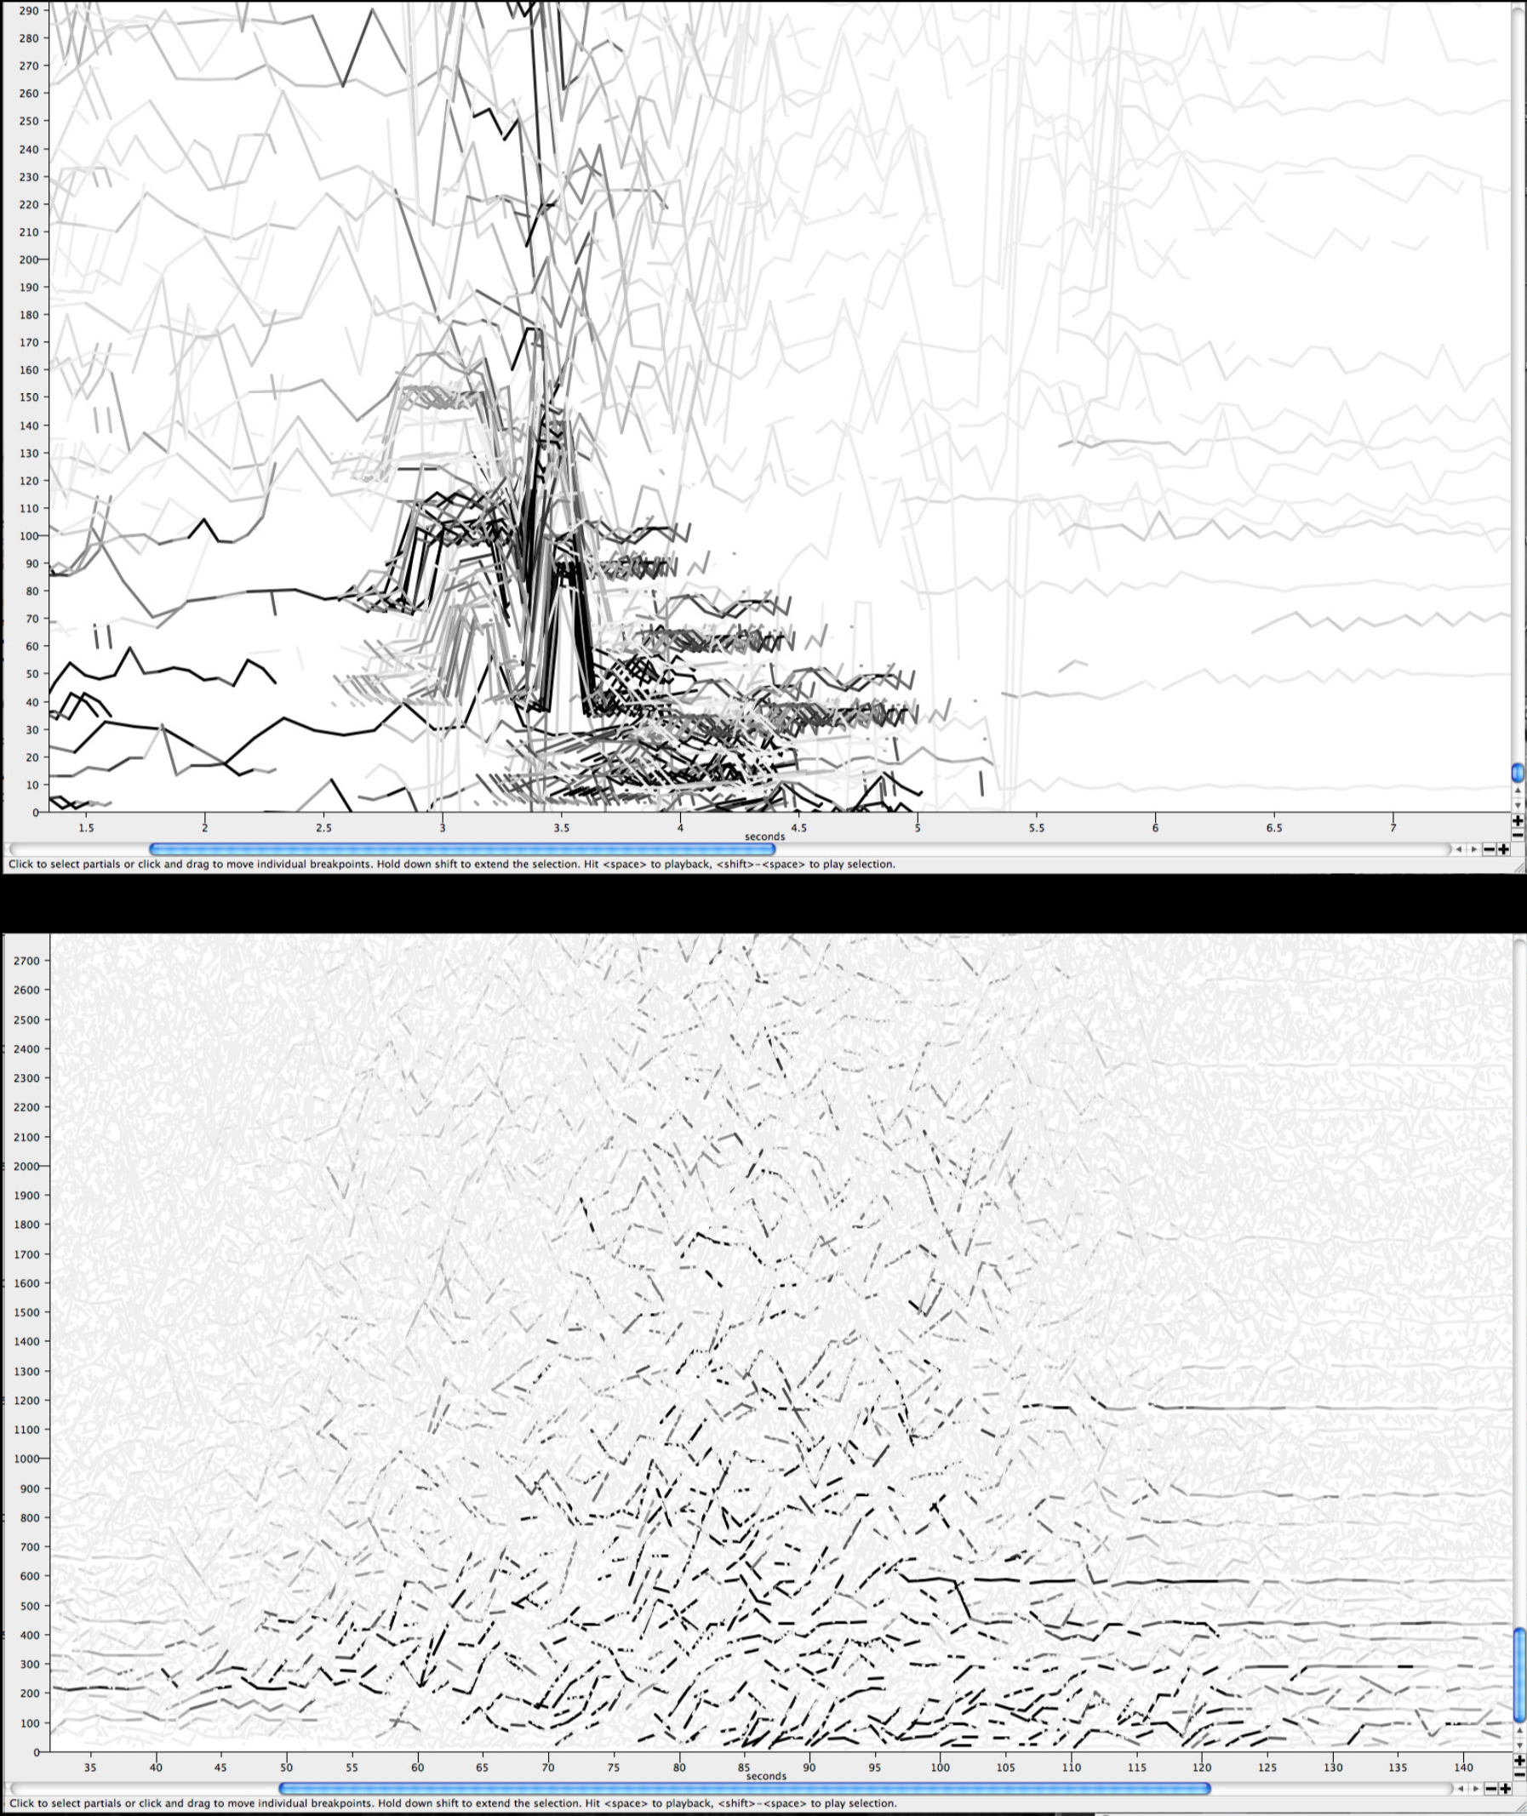Zoom out horizontally in the upper partials window
This screenshot has width=1527, height=1816.
[x=1490, y=850]
